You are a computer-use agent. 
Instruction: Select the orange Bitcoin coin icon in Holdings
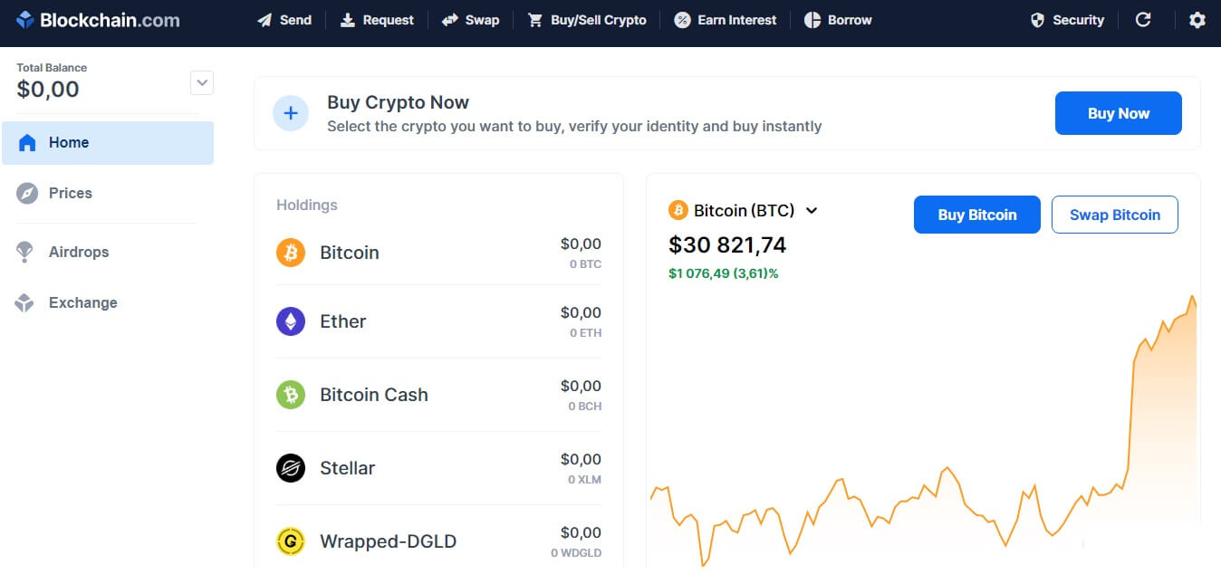coord(291,253)
